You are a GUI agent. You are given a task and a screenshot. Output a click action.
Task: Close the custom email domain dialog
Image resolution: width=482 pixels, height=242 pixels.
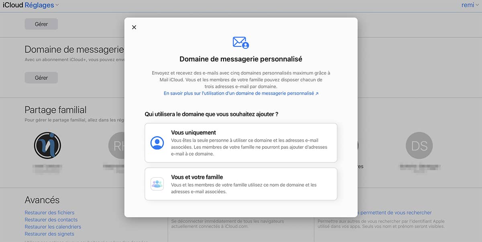click(134, 27)
